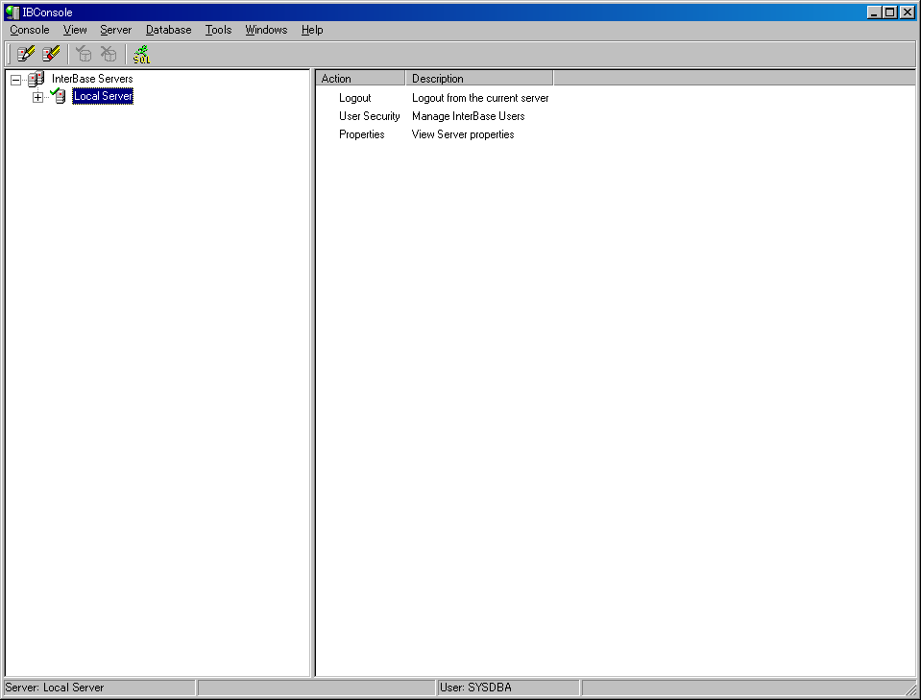Select the Logout action in list
Viewport: 921px width, 700px height.
tap(354, 98)
